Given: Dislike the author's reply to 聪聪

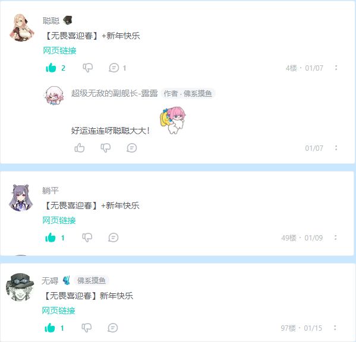Looking at the screenshot, I should pyautogui.click(x=106, y=148).
